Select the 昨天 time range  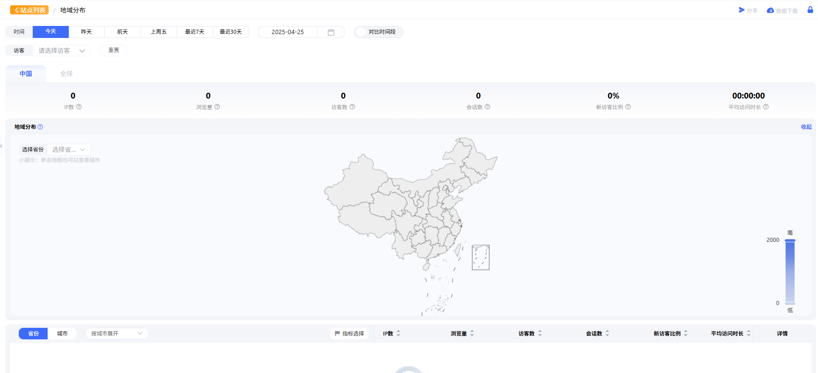tap(87, 32)
